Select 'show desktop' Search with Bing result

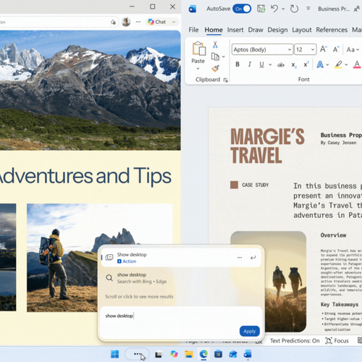pyautogui.click(x=181, y=278)
